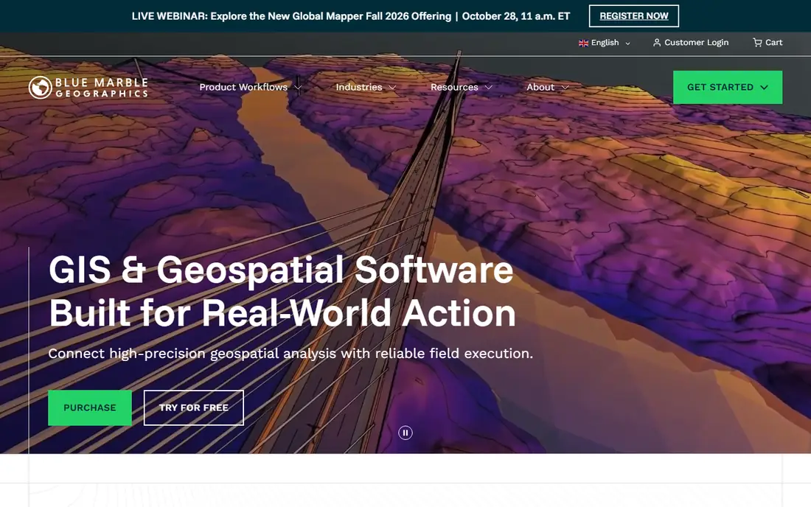The height and width of the screenshot is (507, 811).
Task: Open the GET STARTED dropdown button
Action: (x=728, y=88)
